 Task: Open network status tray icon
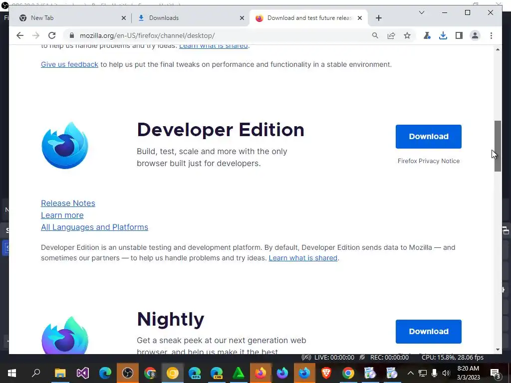click(422, 373)
